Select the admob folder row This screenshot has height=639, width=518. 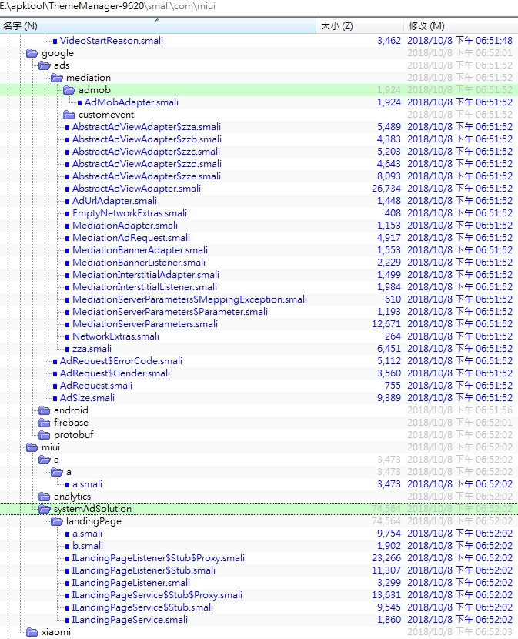(259, 89)
